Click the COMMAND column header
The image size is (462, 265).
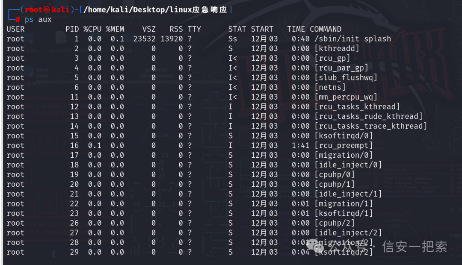326,29
